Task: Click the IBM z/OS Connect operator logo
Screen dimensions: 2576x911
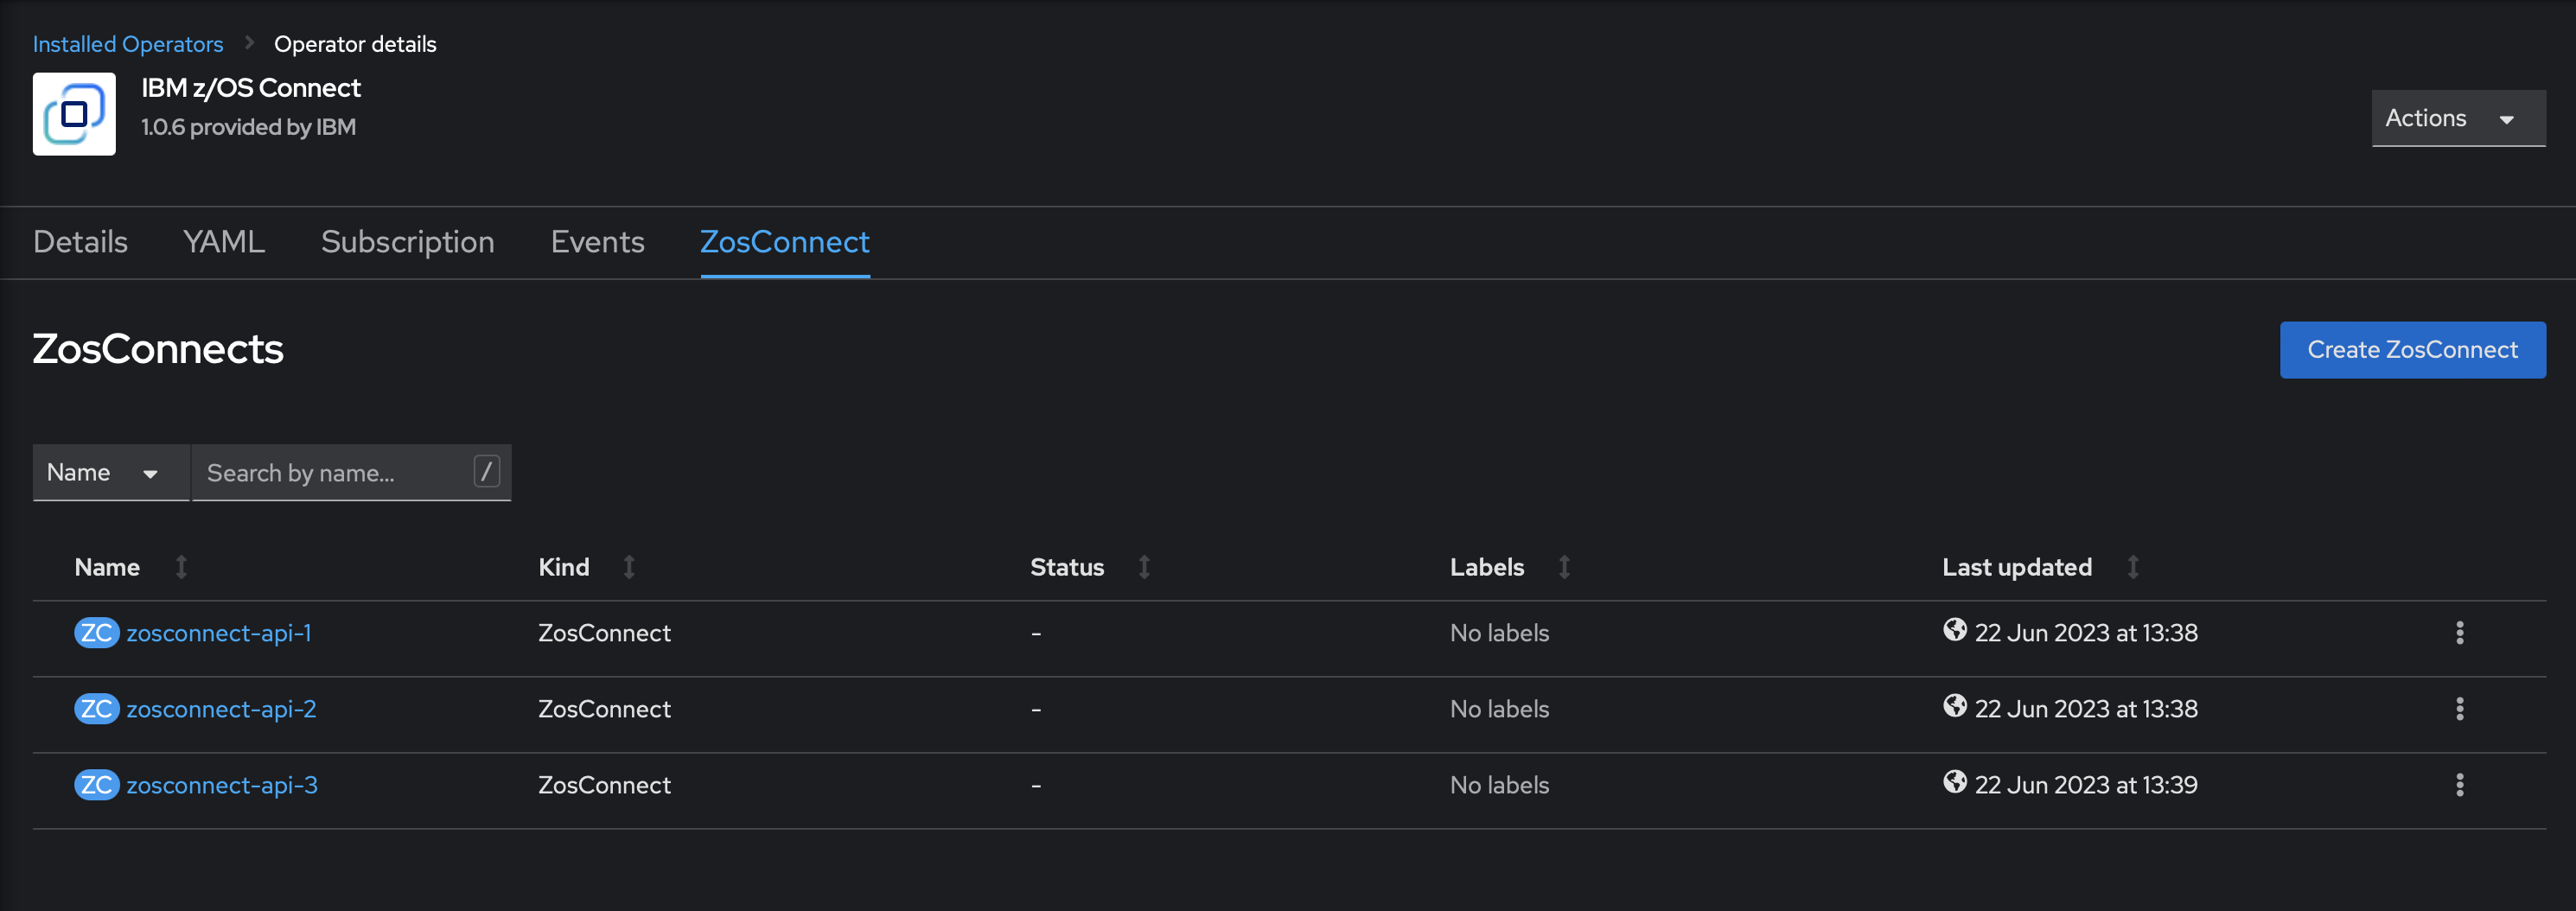Action: [74, 114]
